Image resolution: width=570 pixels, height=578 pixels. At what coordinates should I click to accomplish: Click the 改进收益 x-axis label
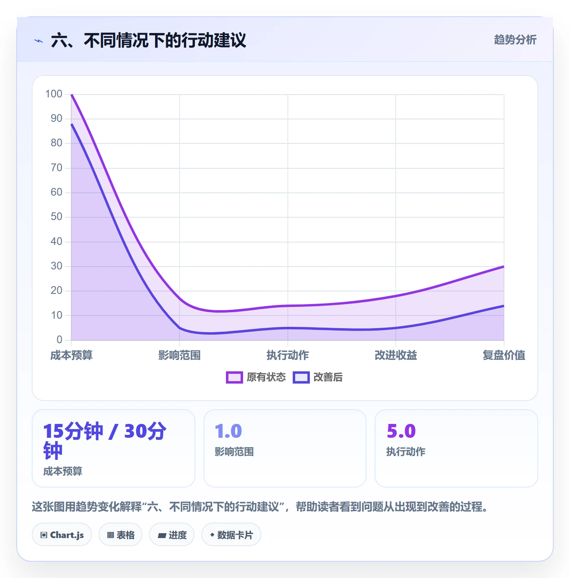(396, 355)
